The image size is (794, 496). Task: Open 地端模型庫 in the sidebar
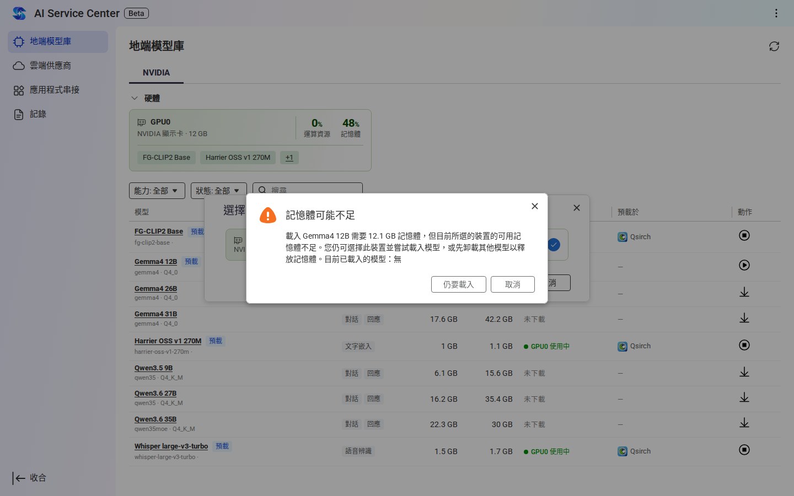58,42
